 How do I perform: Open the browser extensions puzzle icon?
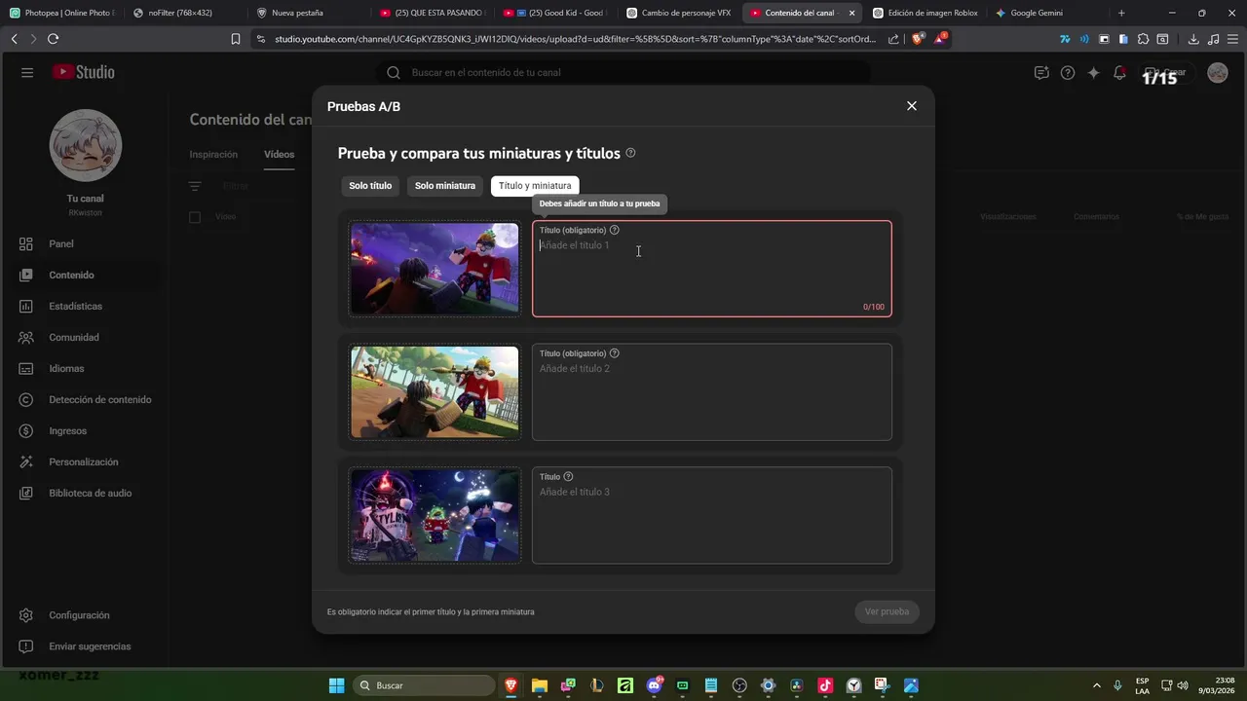tap(1143, 39)
